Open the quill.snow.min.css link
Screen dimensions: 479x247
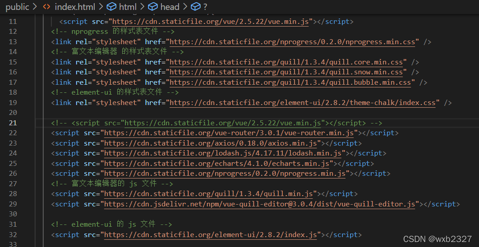tap(286, 72)
